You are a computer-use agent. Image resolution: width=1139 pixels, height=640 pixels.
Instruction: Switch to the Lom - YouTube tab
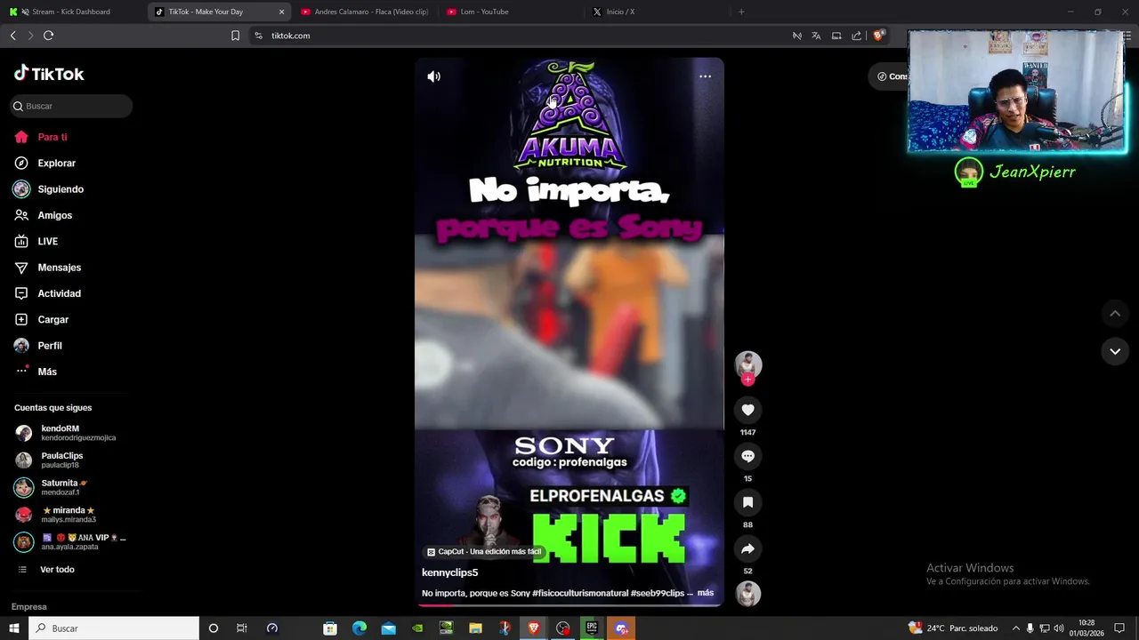click(510, 12)
